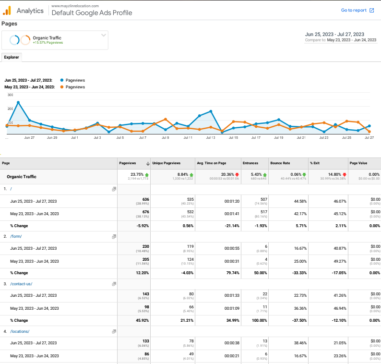Viewport: 381px width, 364px height.
Task: Open the /form/ page link
Action: [x=16, y=236]
